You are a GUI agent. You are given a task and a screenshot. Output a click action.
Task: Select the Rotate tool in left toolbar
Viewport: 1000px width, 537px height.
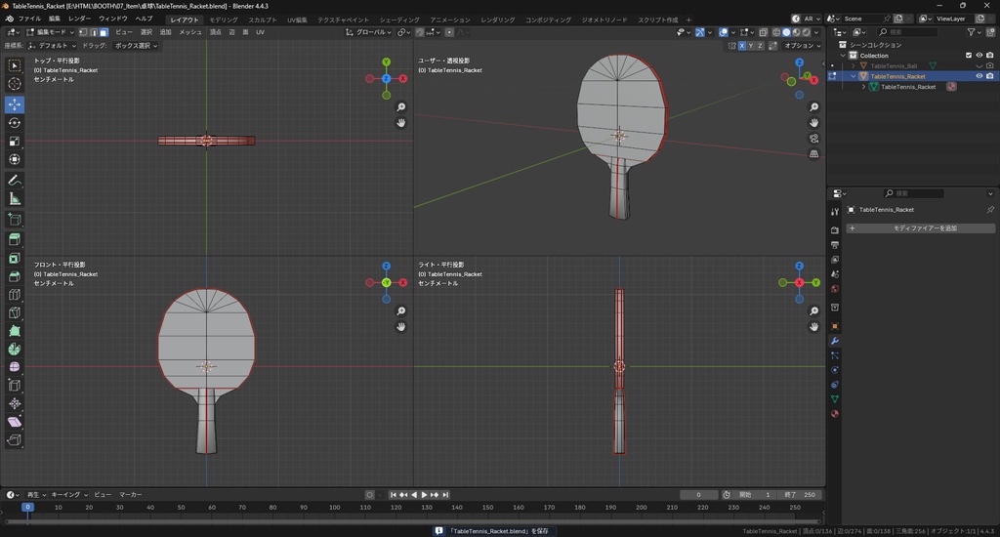[x=15, y=123]
